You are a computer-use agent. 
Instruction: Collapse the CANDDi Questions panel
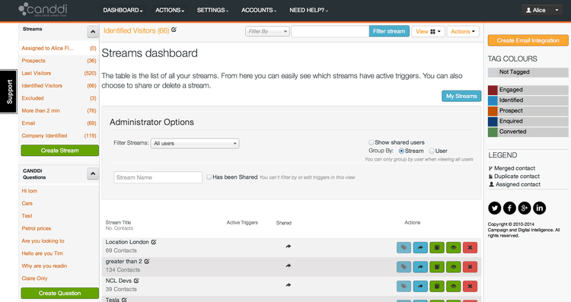coord(93,174)
